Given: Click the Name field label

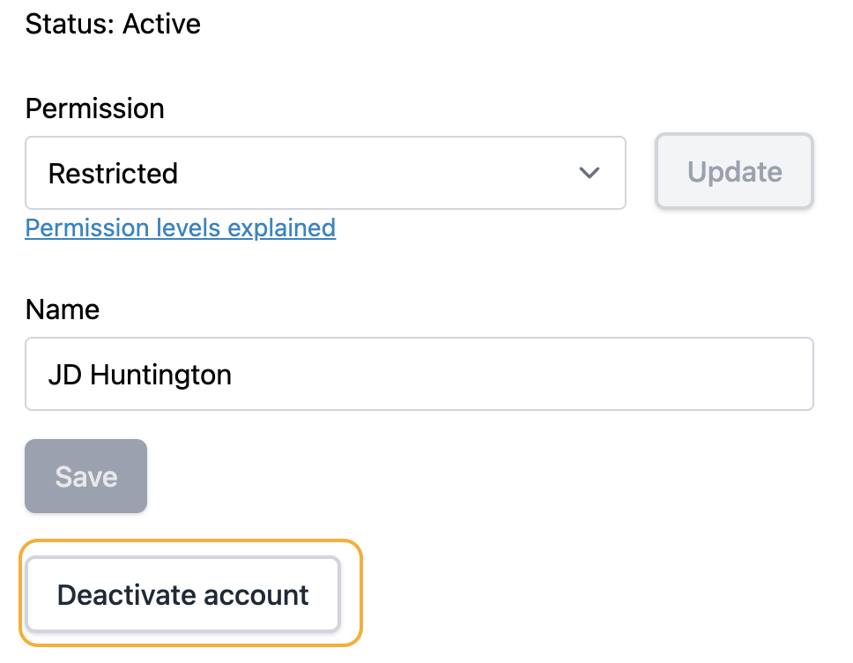Looking at the screenshot, I should pos(63,309).
